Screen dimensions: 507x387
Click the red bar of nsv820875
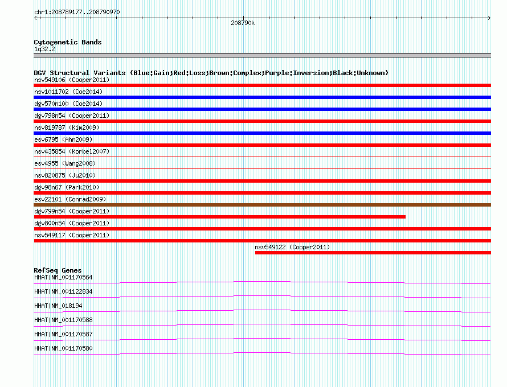click(x=262, y=181)
